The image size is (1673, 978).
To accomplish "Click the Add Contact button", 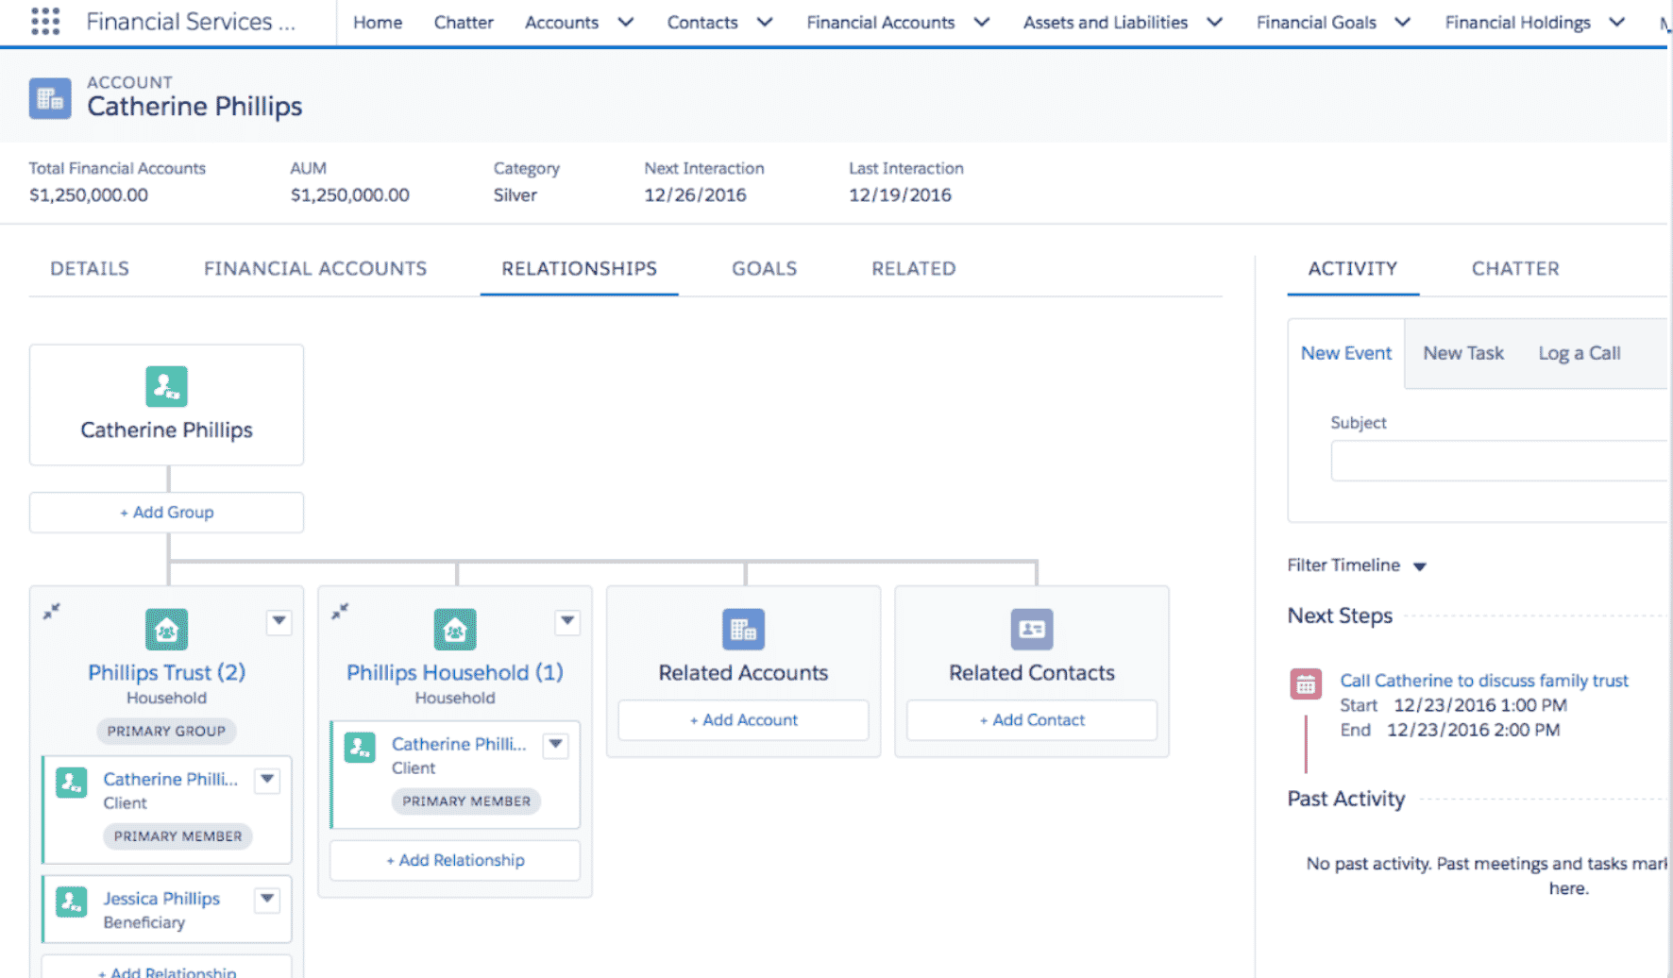I will (1032, 720).
